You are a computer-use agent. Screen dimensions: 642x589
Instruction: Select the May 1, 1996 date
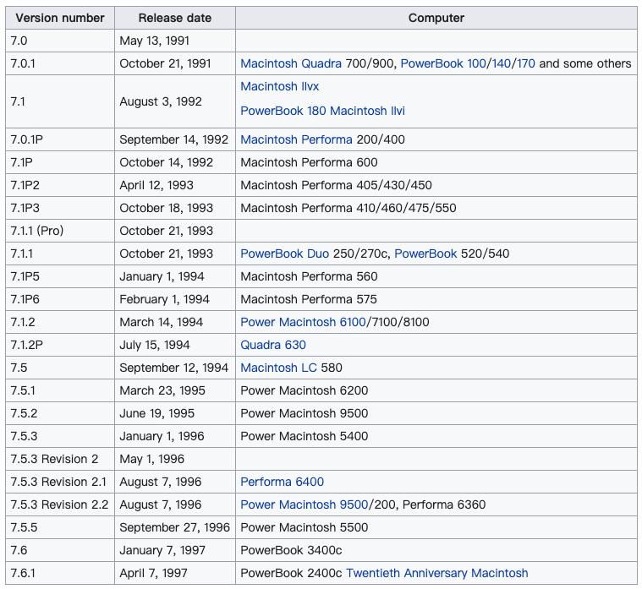175,459
